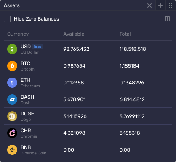Click ETH total value 0.1348296
Screen dimensions: 176x162
pyautogui.click(x=132, y=83)
